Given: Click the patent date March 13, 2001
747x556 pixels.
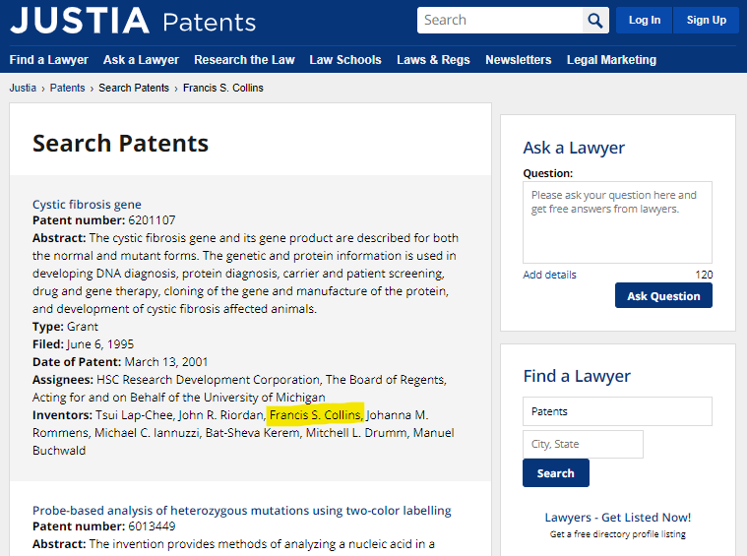Looking at the screenshot, I should click(x=166, y=361).
